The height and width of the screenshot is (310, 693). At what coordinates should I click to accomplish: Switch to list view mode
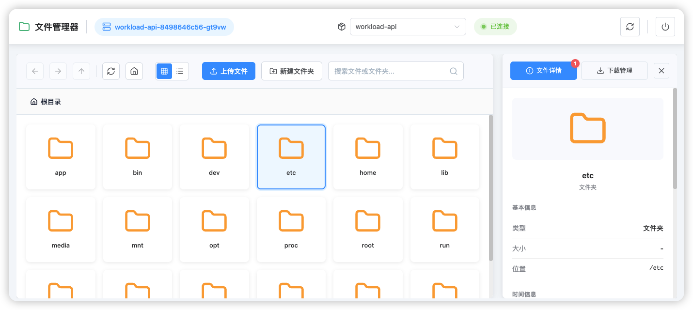tap(180, 71)
